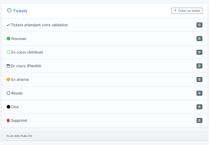Open Tickets attendant votre validation

[x=39, y=25]
